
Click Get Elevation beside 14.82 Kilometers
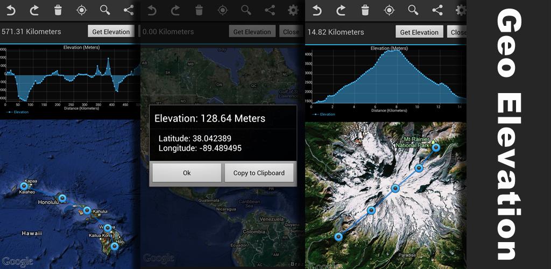[419, 32]
